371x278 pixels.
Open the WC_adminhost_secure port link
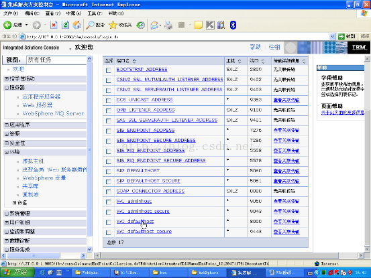tap(143, 212)
